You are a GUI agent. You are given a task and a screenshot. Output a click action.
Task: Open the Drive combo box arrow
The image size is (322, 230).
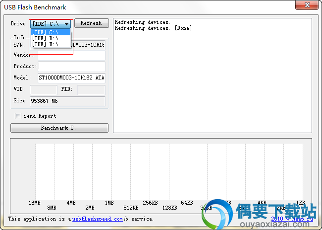click(x=66, y=24)
